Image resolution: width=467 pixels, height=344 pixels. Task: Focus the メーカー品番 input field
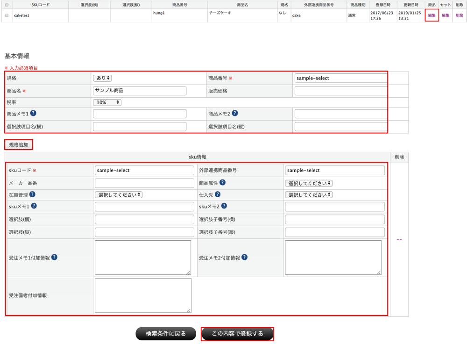[x=144, y=183]
